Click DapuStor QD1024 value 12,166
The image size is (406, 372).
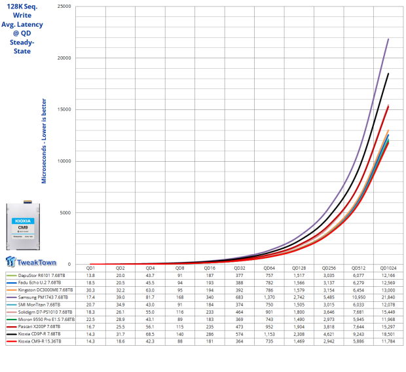coord(388,276)
